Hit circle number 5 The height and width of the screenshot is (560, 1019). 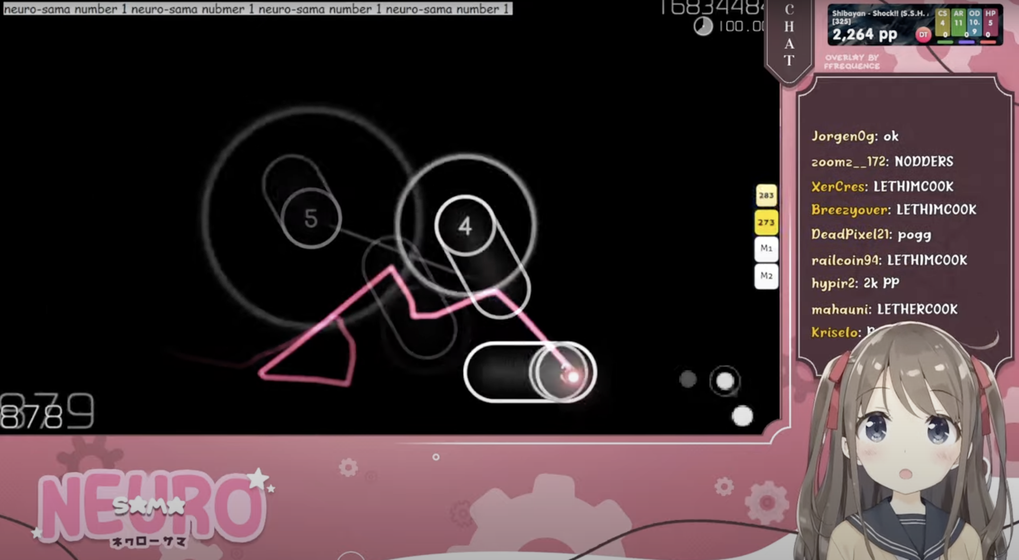click(311, 218)
